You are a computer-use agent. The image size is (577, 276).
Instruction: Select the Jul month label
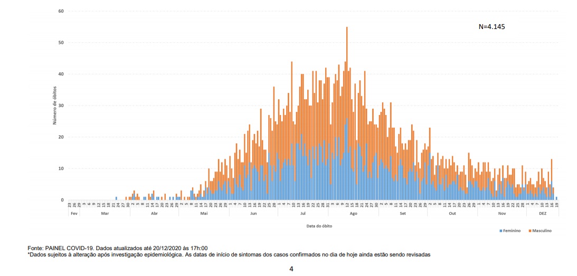pos(303,214)
